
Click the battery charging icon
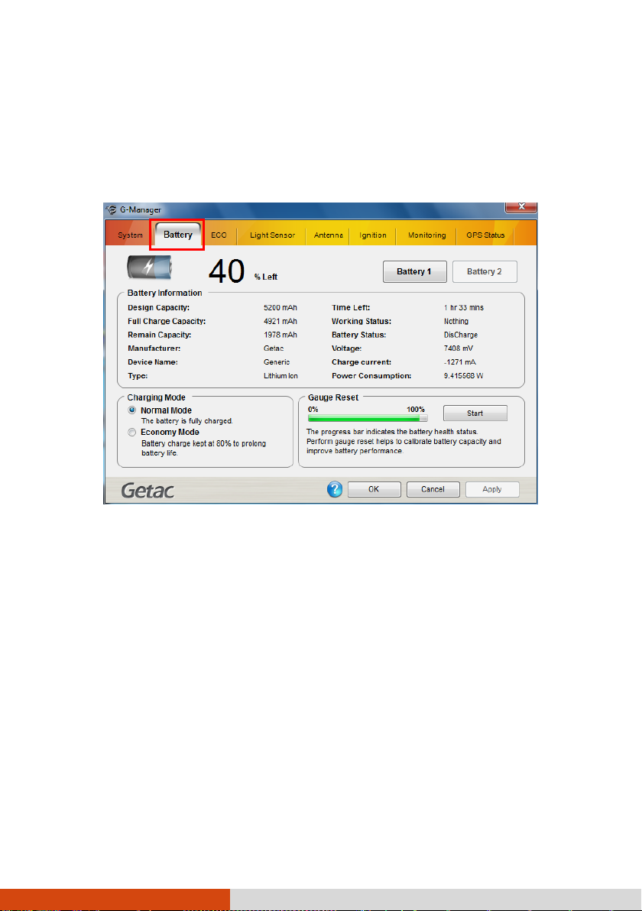[x=150, y=267]
